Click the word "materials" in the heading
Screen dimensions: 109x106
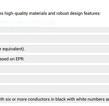38,13
